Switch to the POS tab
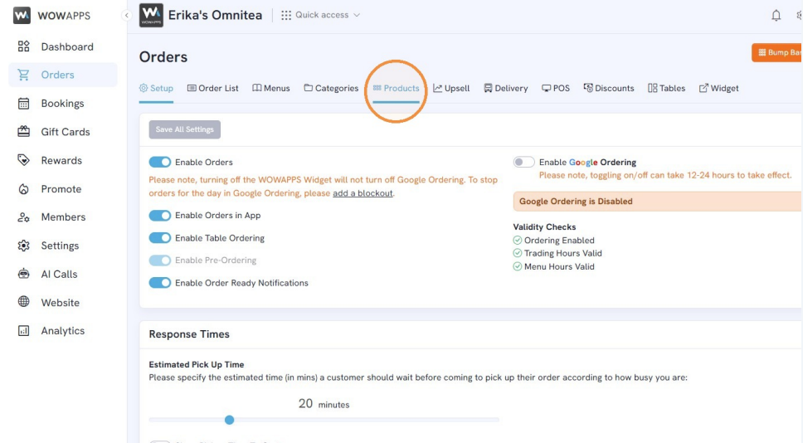 (556, 88)
